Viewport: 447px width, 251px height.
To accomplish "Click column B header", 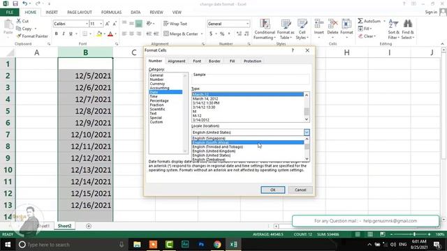I will point(85,52).
